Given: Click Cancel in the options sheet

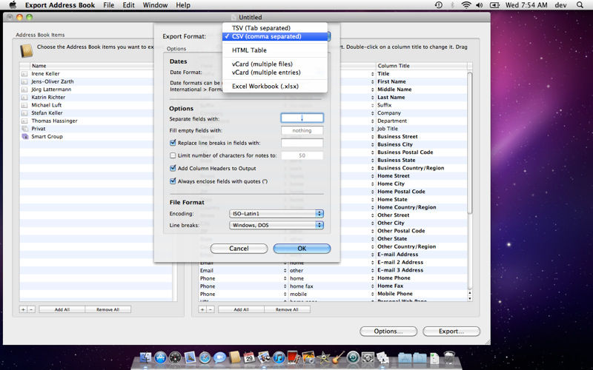Looking at the screenshot, I should click(x=239, y=249).
